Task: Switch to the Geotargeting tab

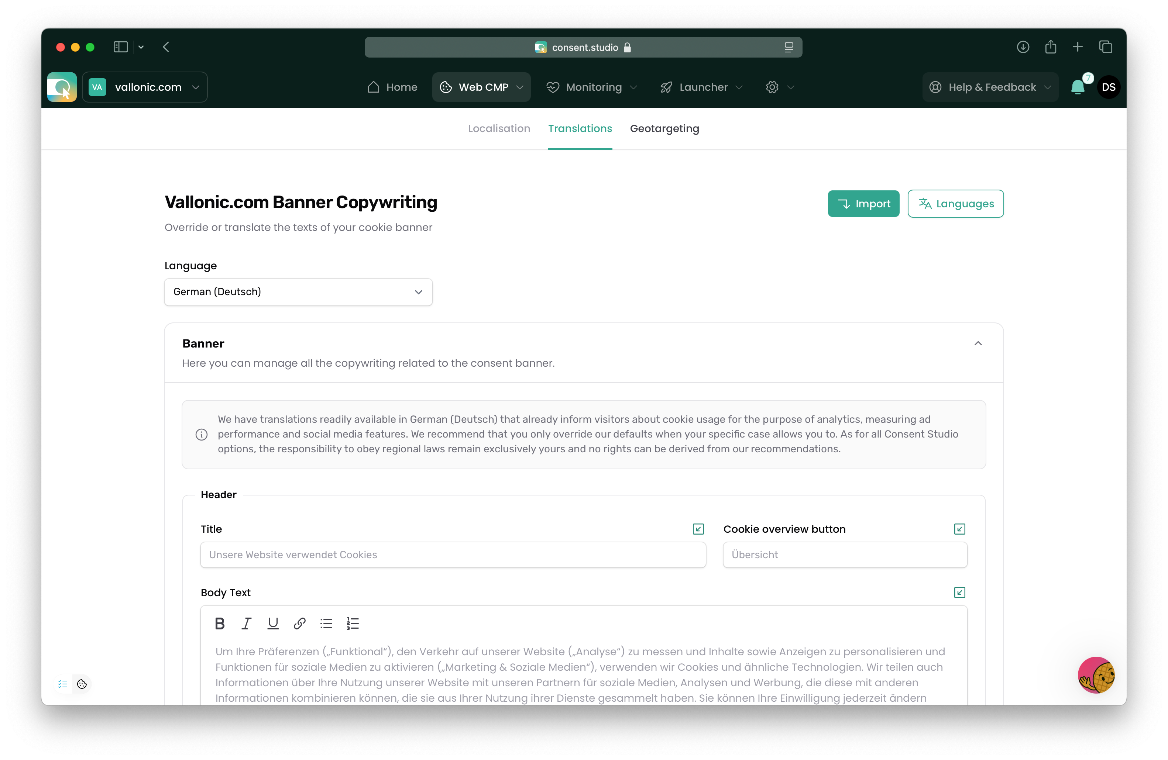Action: click(x=664, y=128)
